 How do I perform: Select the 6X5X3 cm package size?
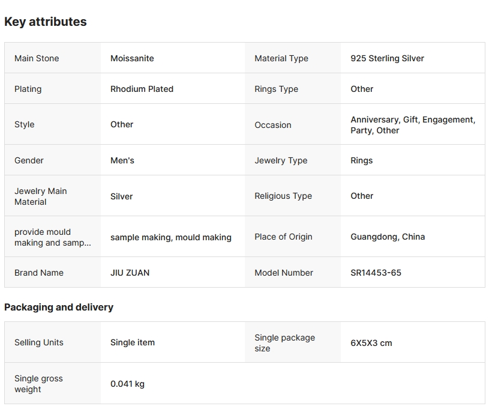coord(371,343)
